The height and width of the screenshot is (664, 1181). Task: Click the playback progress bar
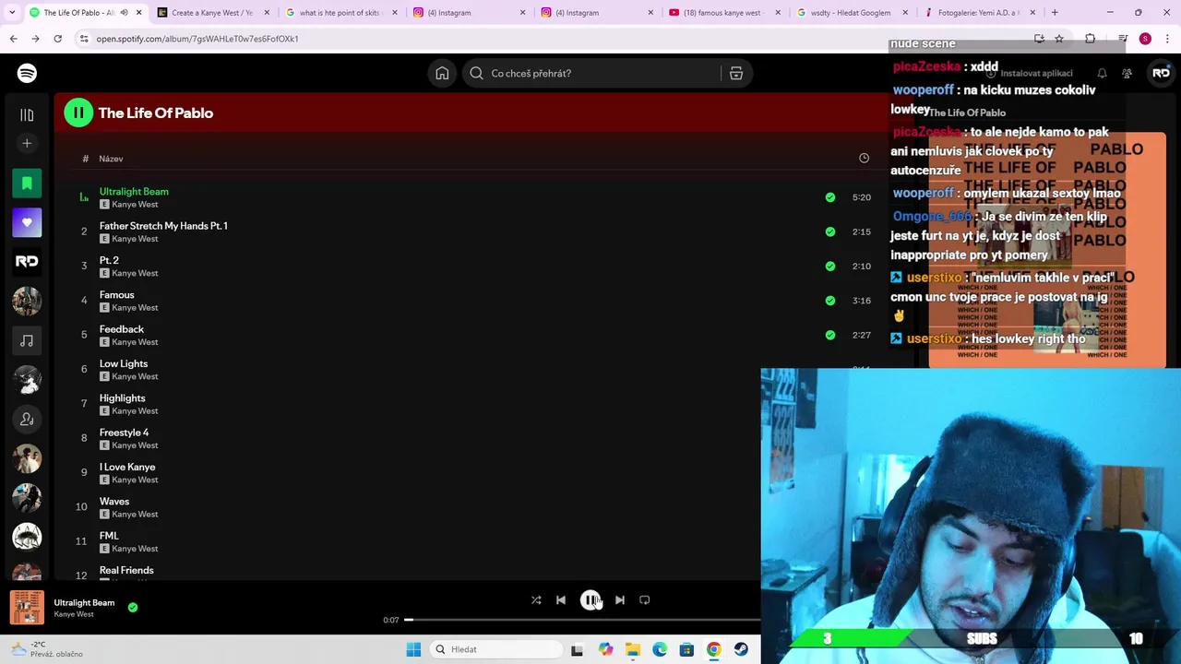point(581,620)
